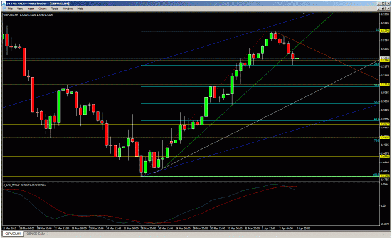Image resolution: width=392 pixels, height=238 pixels.
Task: Open the Tools menu
Action: (x=55, y=9)
